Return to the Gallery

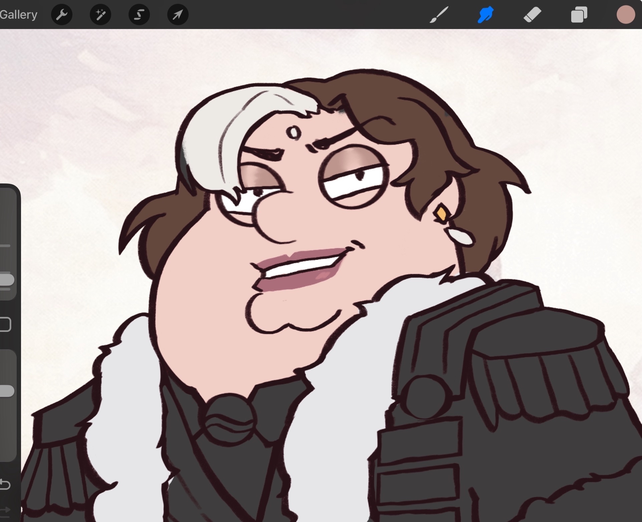[x=18, y=15]
